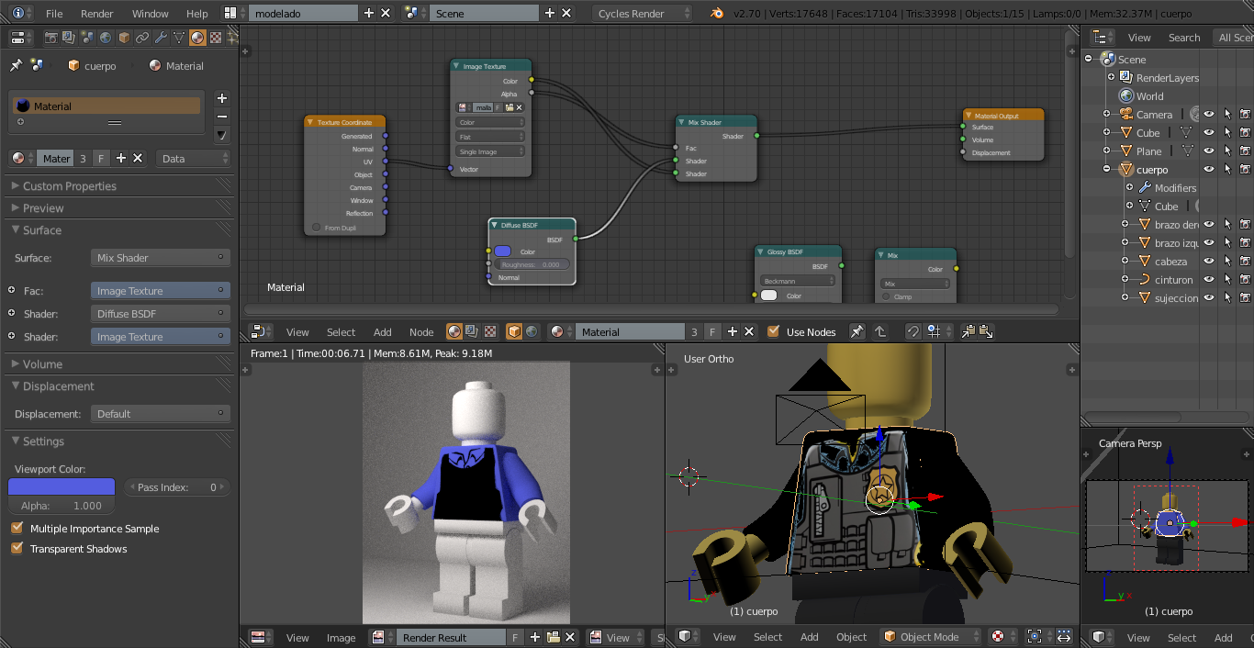Delete the modelado screen layout
Screen dimensions: 1254x648
click(386, 13)
